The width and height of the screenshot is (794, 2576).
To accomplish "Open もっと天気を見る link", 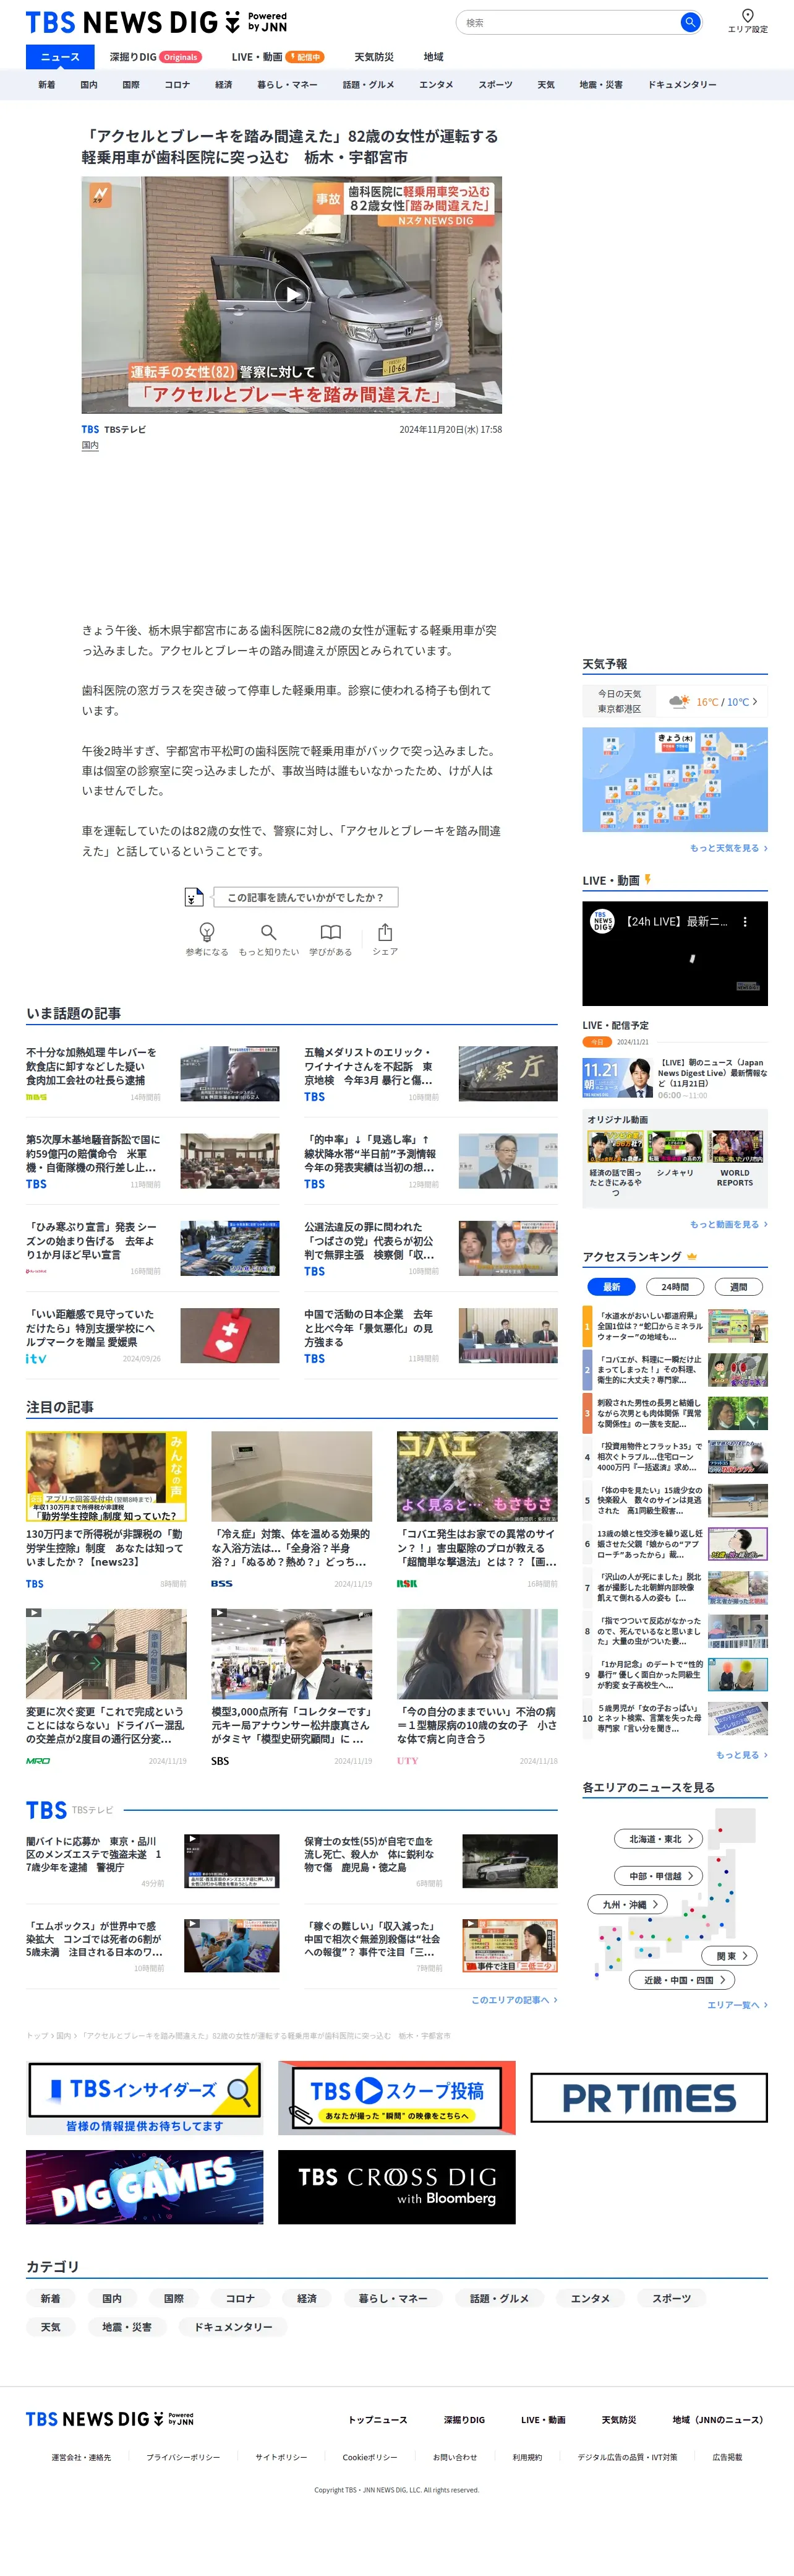I will 728,848.
